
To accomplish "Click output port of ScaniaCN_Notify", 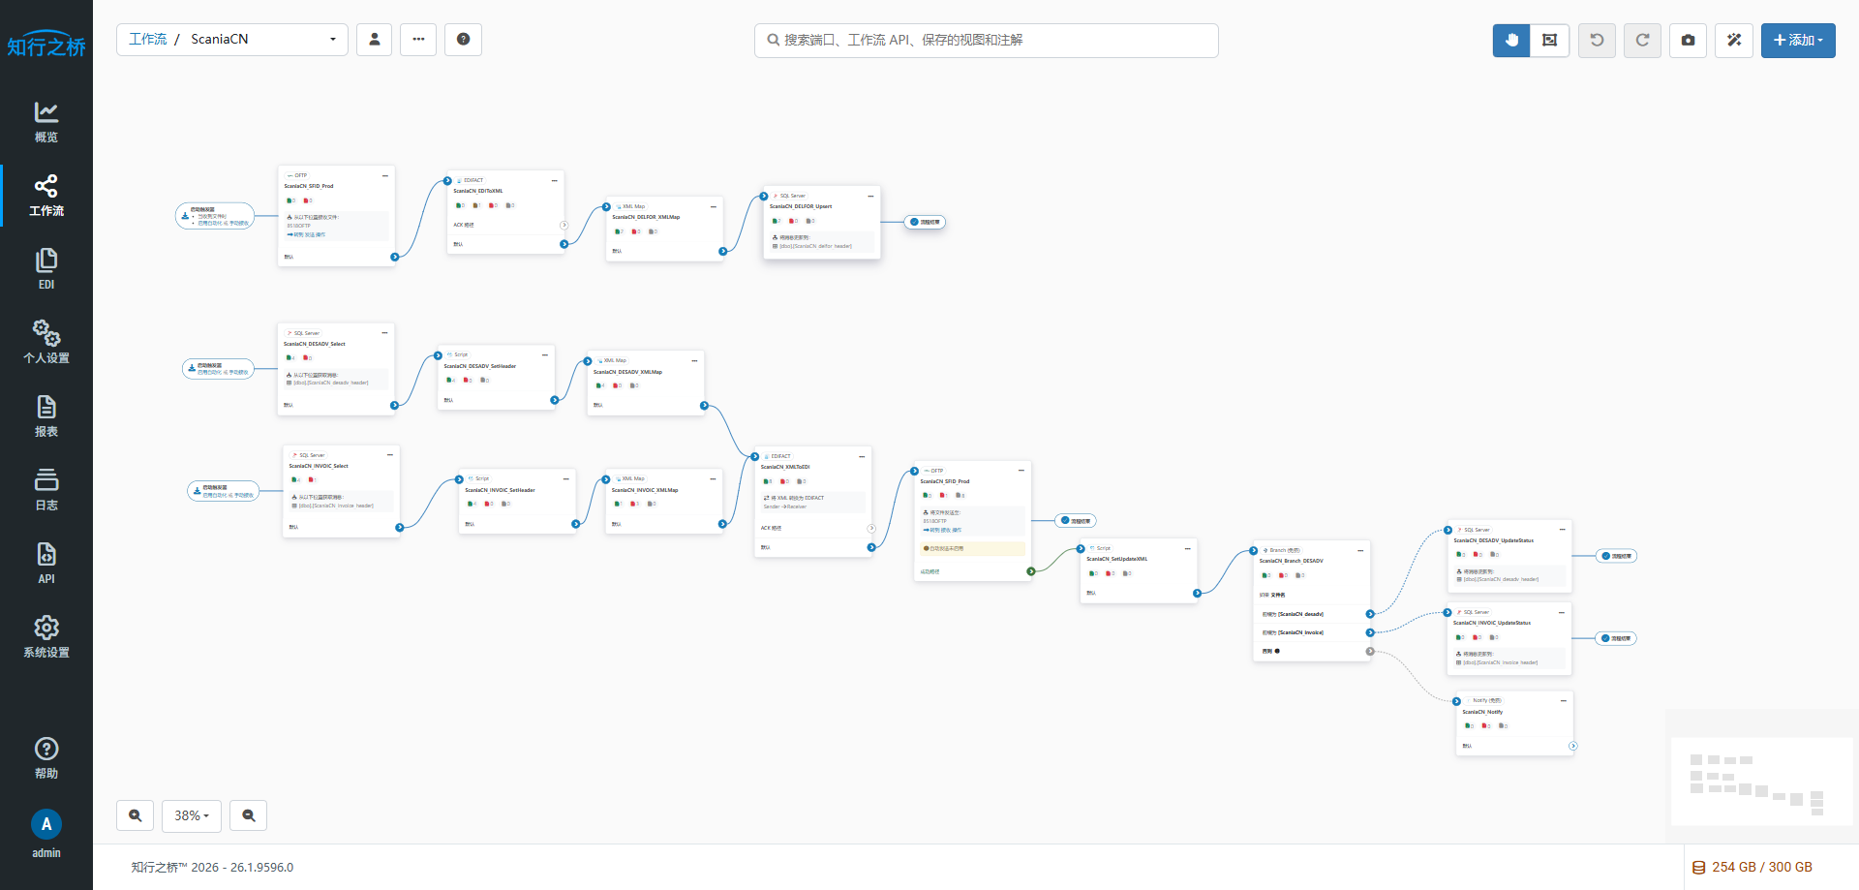I will (x=1573, y=746).
